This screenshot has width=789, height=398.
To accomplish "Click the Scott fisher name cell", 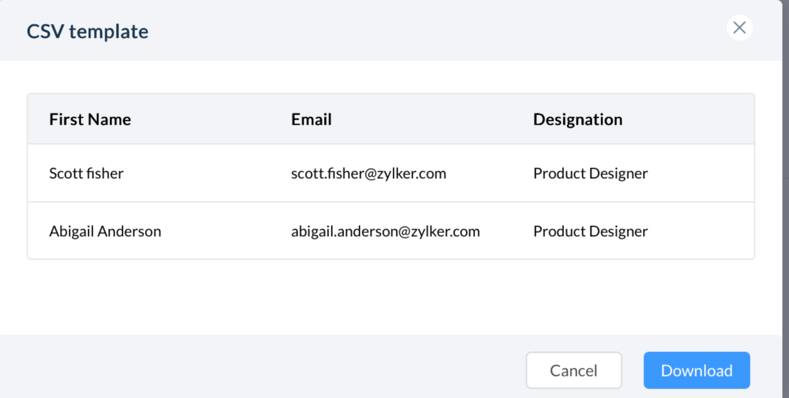I will point(86,173).
